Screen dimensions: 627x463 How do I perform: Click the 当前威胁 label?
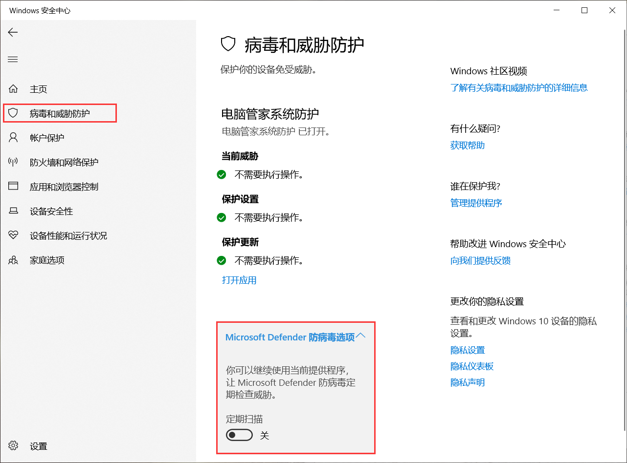(x=240, y=156)
